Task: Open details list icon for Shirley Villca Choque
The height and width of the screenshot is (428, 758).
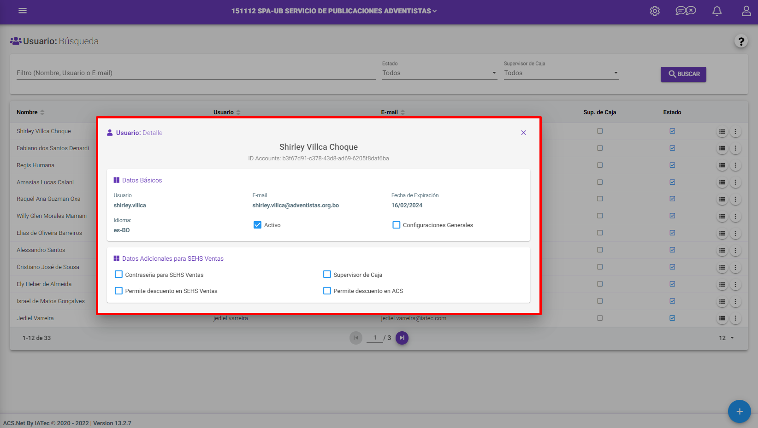Action: pyautogui.click(x=722, y=132)
